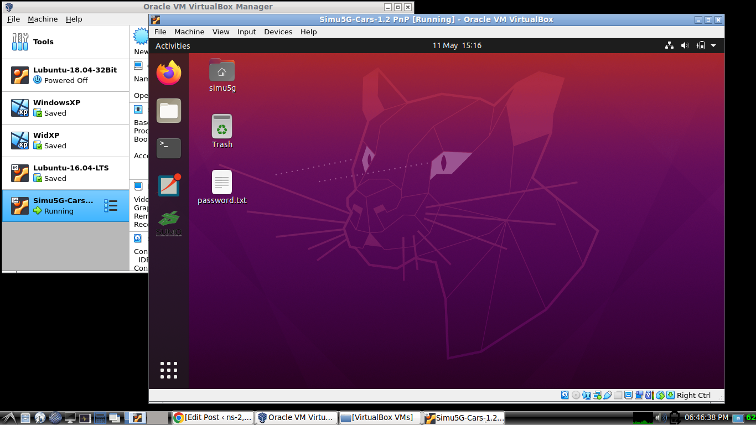Screen dimensions: 756x425
Task: Show Applications grid in the Ubuntu dock
Action: tap(169, 370)
